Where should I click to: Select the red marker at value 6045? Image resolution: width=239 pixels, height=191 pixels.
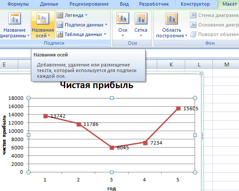coord(112,148)
